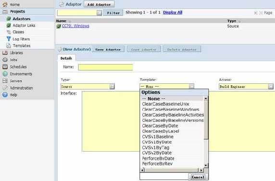Open the Template dropdown arrow

191,86
